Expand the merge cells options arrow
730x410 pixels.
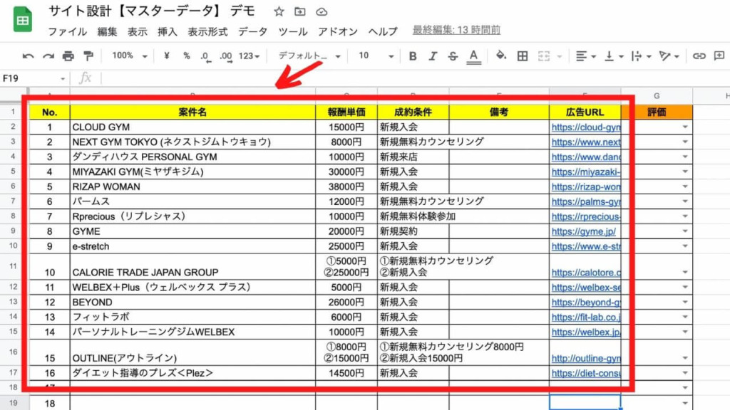[x=560, y=57]
